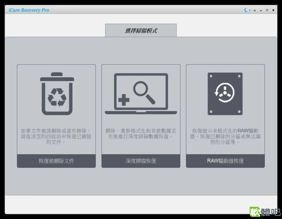Image resolution: width=282 pixels, height=219 pixels.
Task: Select 恢復被刪除文件 button
Action: (x=56, y=161)
